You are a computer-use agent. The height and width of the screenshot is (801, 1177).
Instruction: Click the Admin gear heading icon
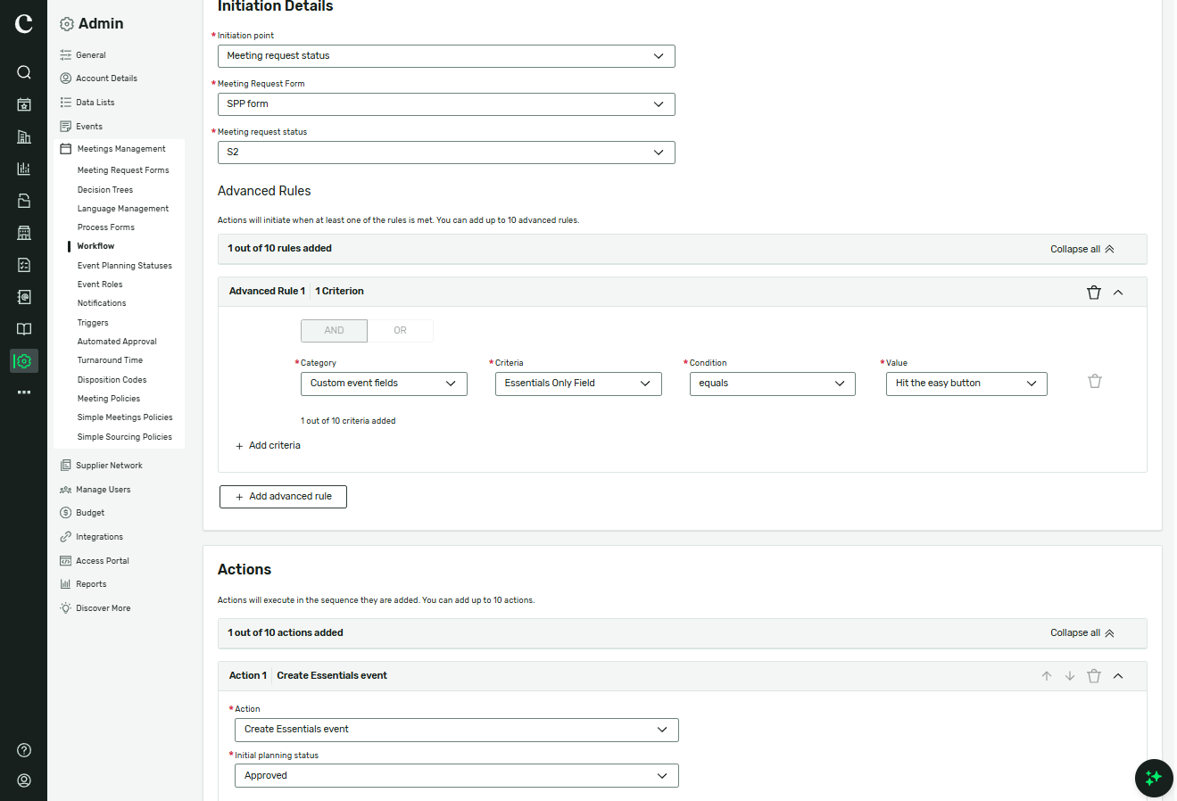pyautogui.click(x=67, y=24)
